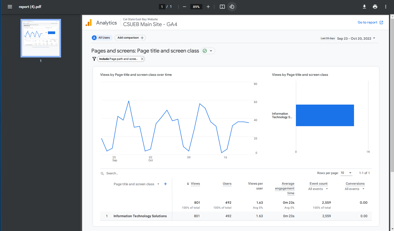Viewport: 394px width, 231px height.
Task: Click the Conversions column header
Action: [355, 184]
